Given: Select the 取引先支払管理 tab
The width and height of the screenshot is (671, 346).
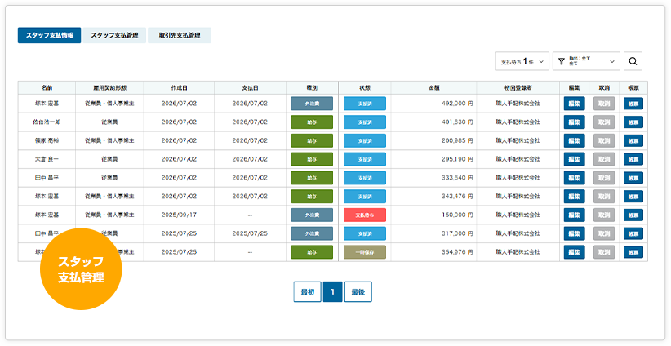Looking at the screenshot, I should pyautogui.click(x=180, y=36).
